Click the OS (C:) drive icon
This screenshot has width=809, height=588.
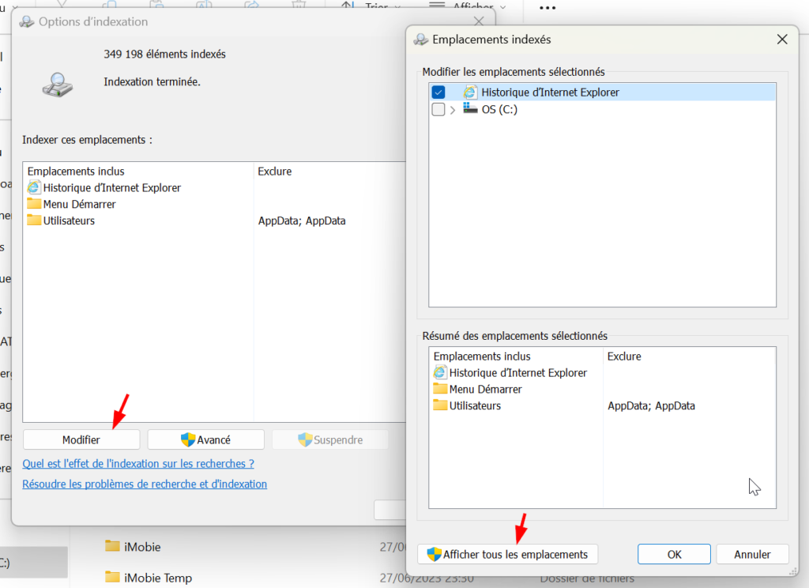point(470,108)
